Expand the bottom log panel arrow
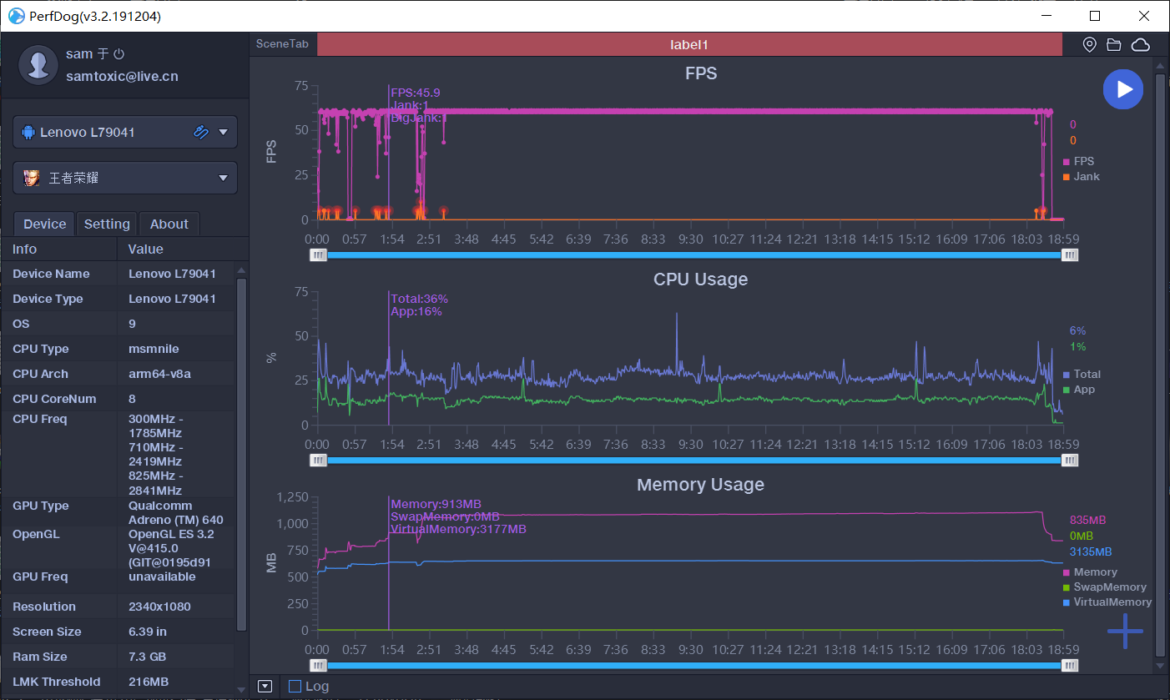This screenshot has height=700, width=1170. (x=265, y=686)
